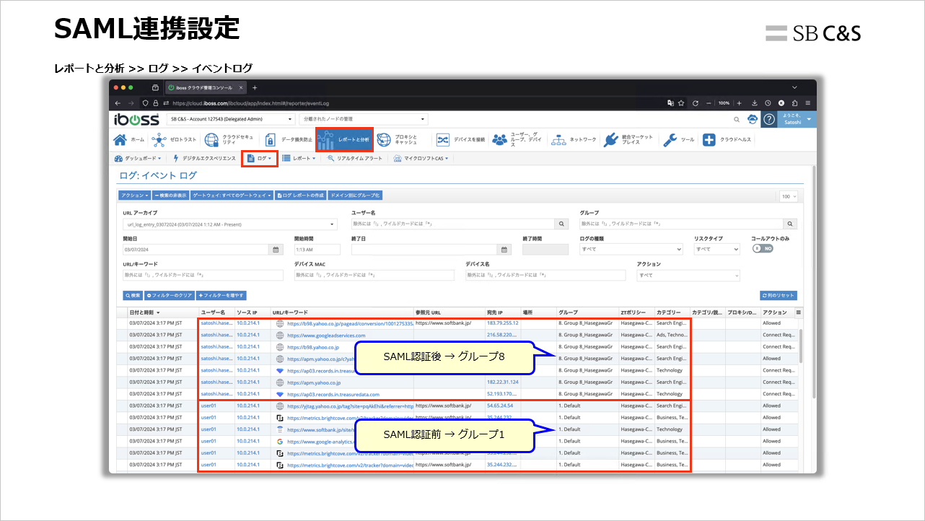Toggle the コールアウトのみ switch
Screen dimensions: 925x521
(763, 248)
